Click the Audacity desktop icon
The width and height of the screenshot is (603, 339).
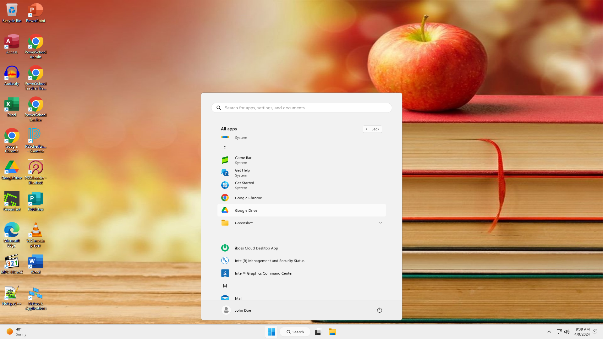[12, 76]
